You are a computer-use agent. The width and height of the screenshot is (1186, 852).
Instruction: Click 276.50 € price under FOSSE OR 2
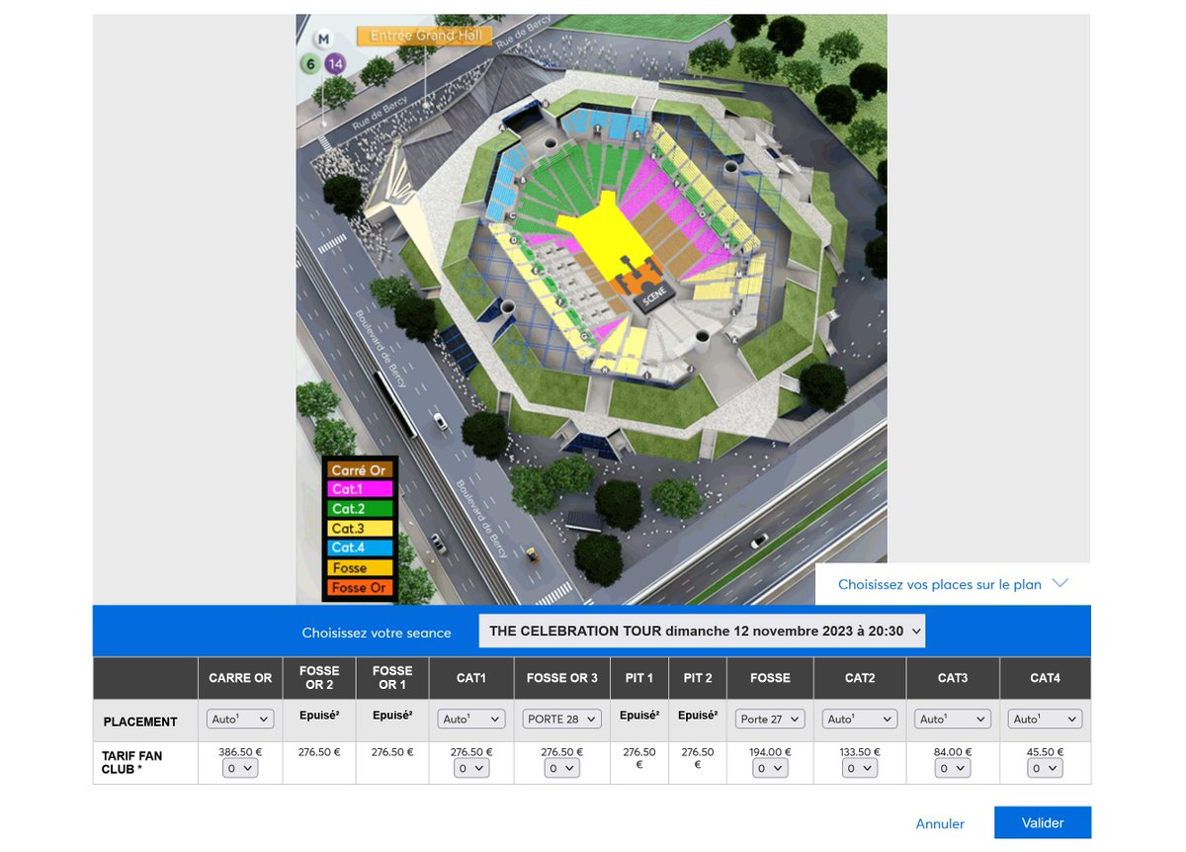pyautogui.click(x=319, y=752)
